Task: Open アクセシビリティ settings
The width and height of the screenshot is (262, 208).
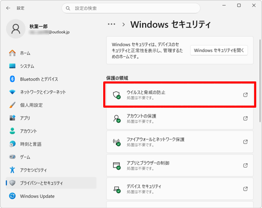Action: (51, 170)
